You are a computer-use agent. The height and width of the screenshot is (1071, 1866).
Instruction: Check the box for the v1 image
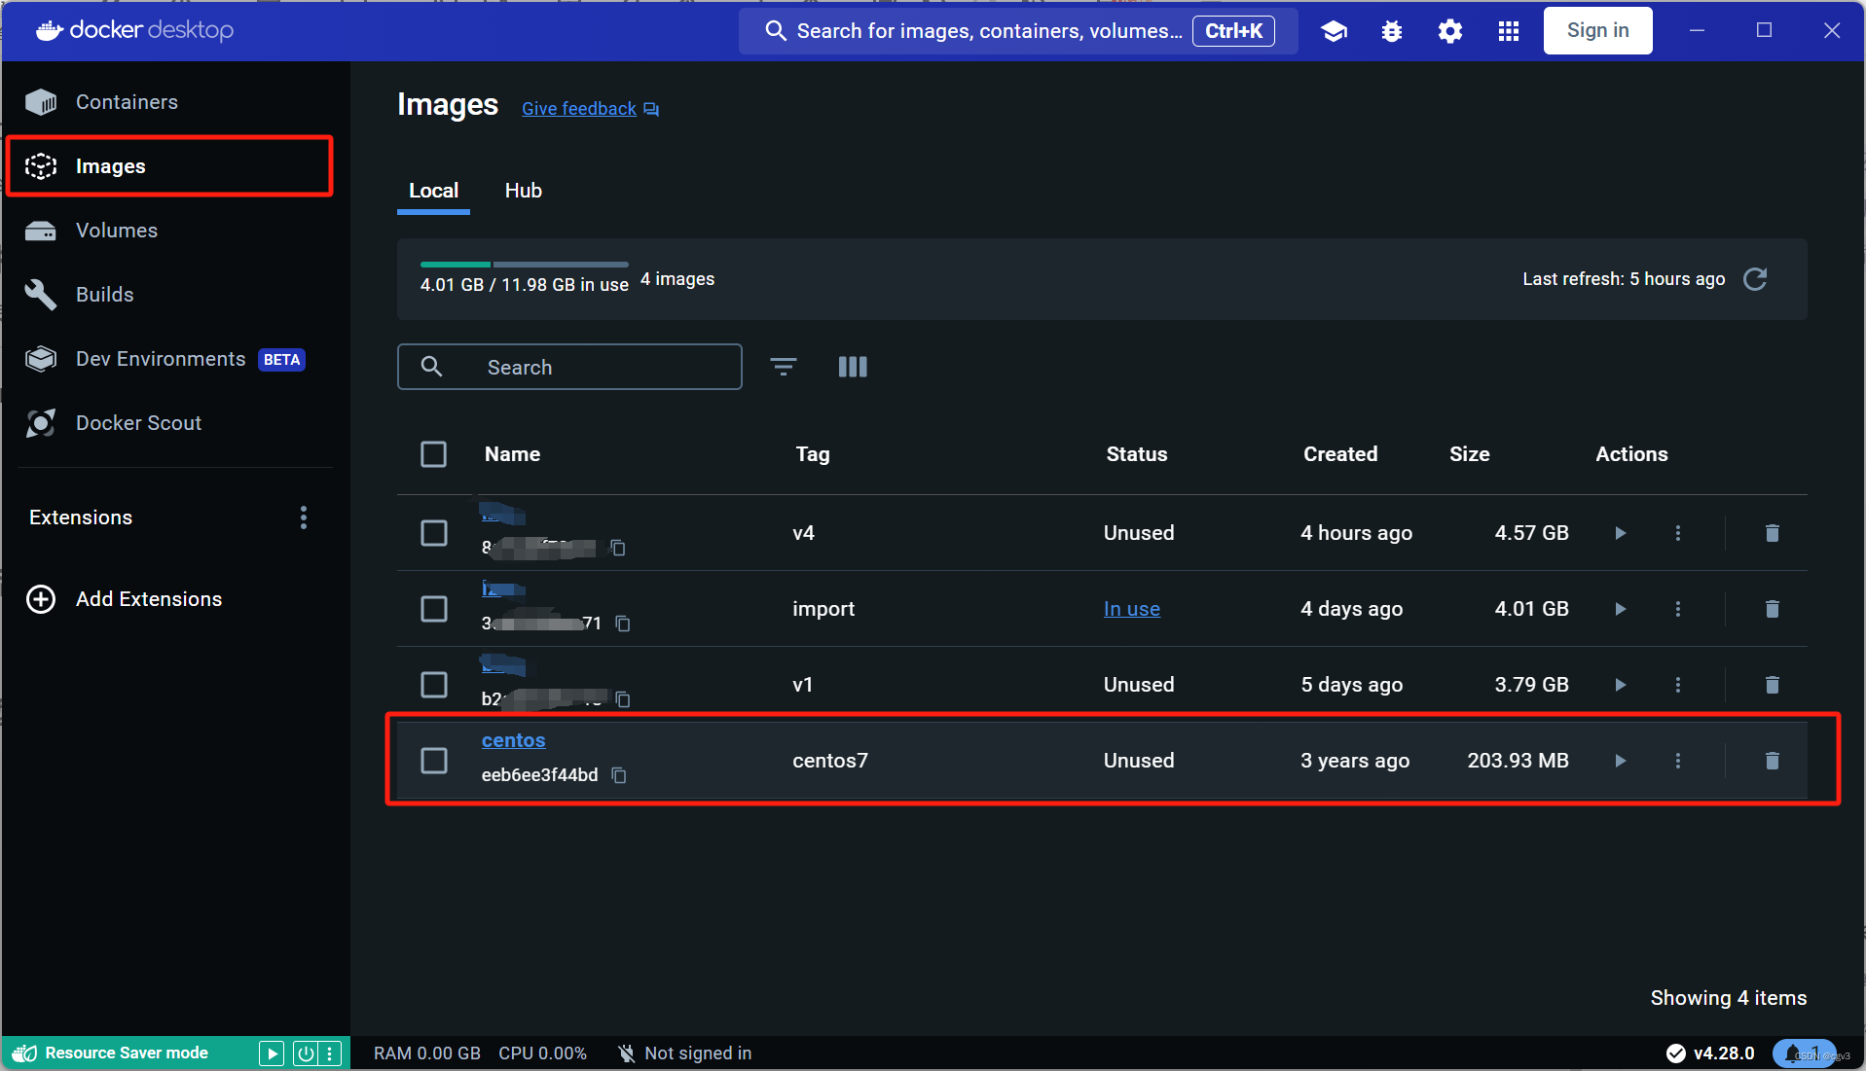(434, 685)
